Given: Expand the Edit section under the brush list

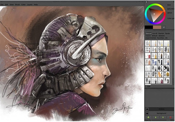Looking at the screenshot, I should (x=148, y=86).
